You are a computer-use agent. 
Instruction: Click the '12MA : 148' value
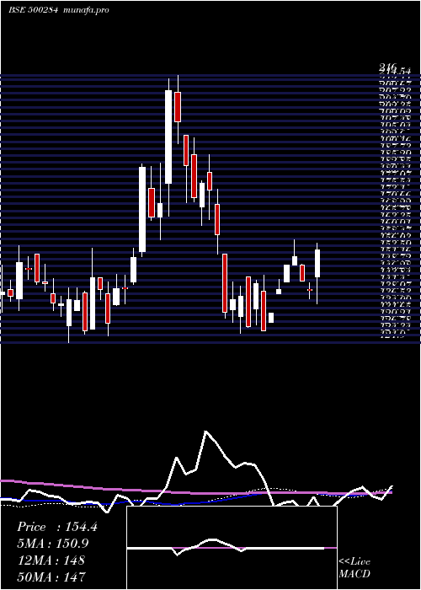(52, 560)
